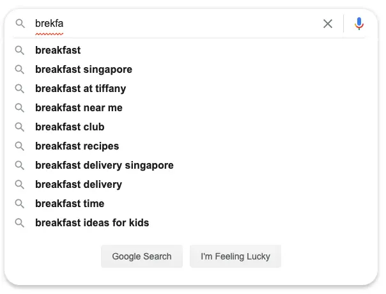Pick the 'breakfast club' suggestion text
This screenshot has width=386, height=294.
click(x=70, y=127)
